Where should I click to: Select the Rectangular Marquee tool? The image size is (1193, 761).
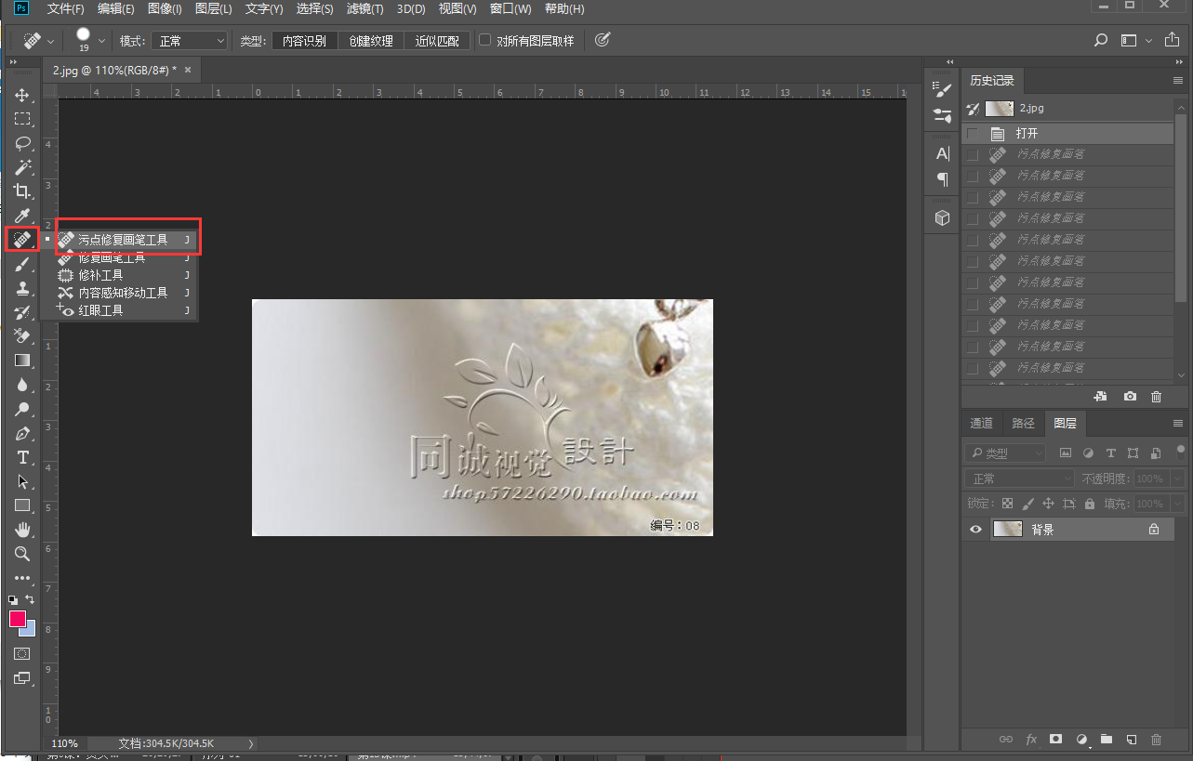point(22,119)
